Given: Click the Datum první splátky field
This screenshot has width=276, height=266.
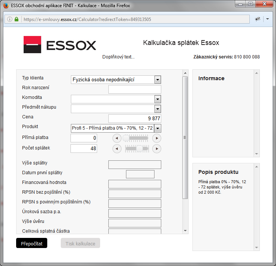Looking at the screenshot, I should (140, 174).
